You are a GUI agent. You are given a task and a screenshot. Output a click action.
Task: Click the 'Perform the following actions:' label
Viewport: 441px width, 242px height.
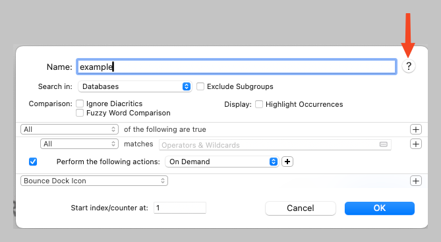pyautogui.click(x=108, y=162)
